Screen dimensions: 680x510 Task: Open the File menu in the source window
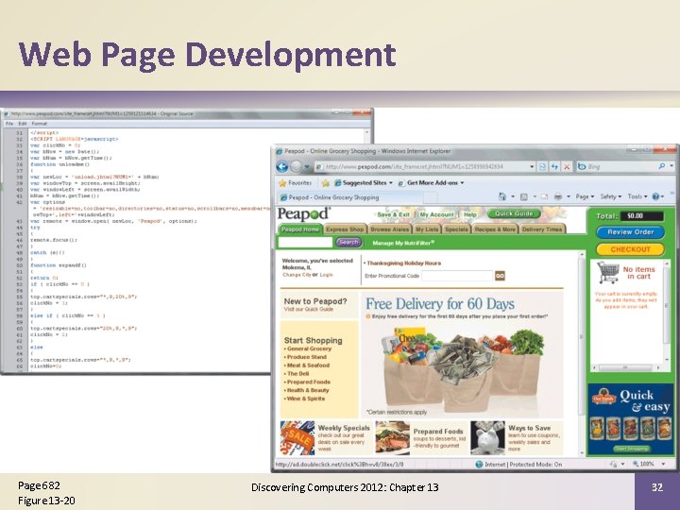tap(9, 124)
